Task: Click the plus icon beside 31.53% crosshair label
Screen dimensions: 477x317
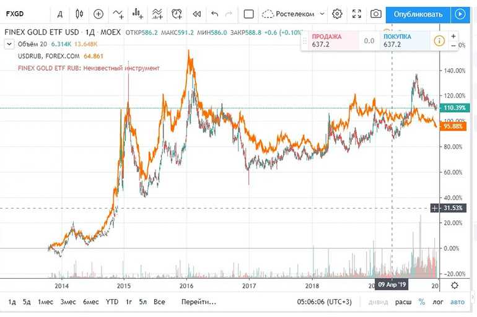Action: 435,208
